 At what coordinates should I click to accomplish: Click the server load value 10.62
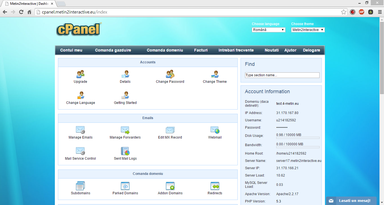pyautogui.click(x=280, y=175)
